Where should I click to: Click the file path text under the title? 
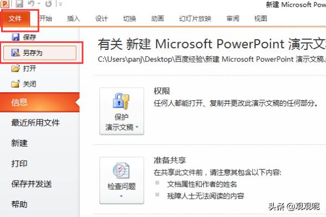point(212,59)
